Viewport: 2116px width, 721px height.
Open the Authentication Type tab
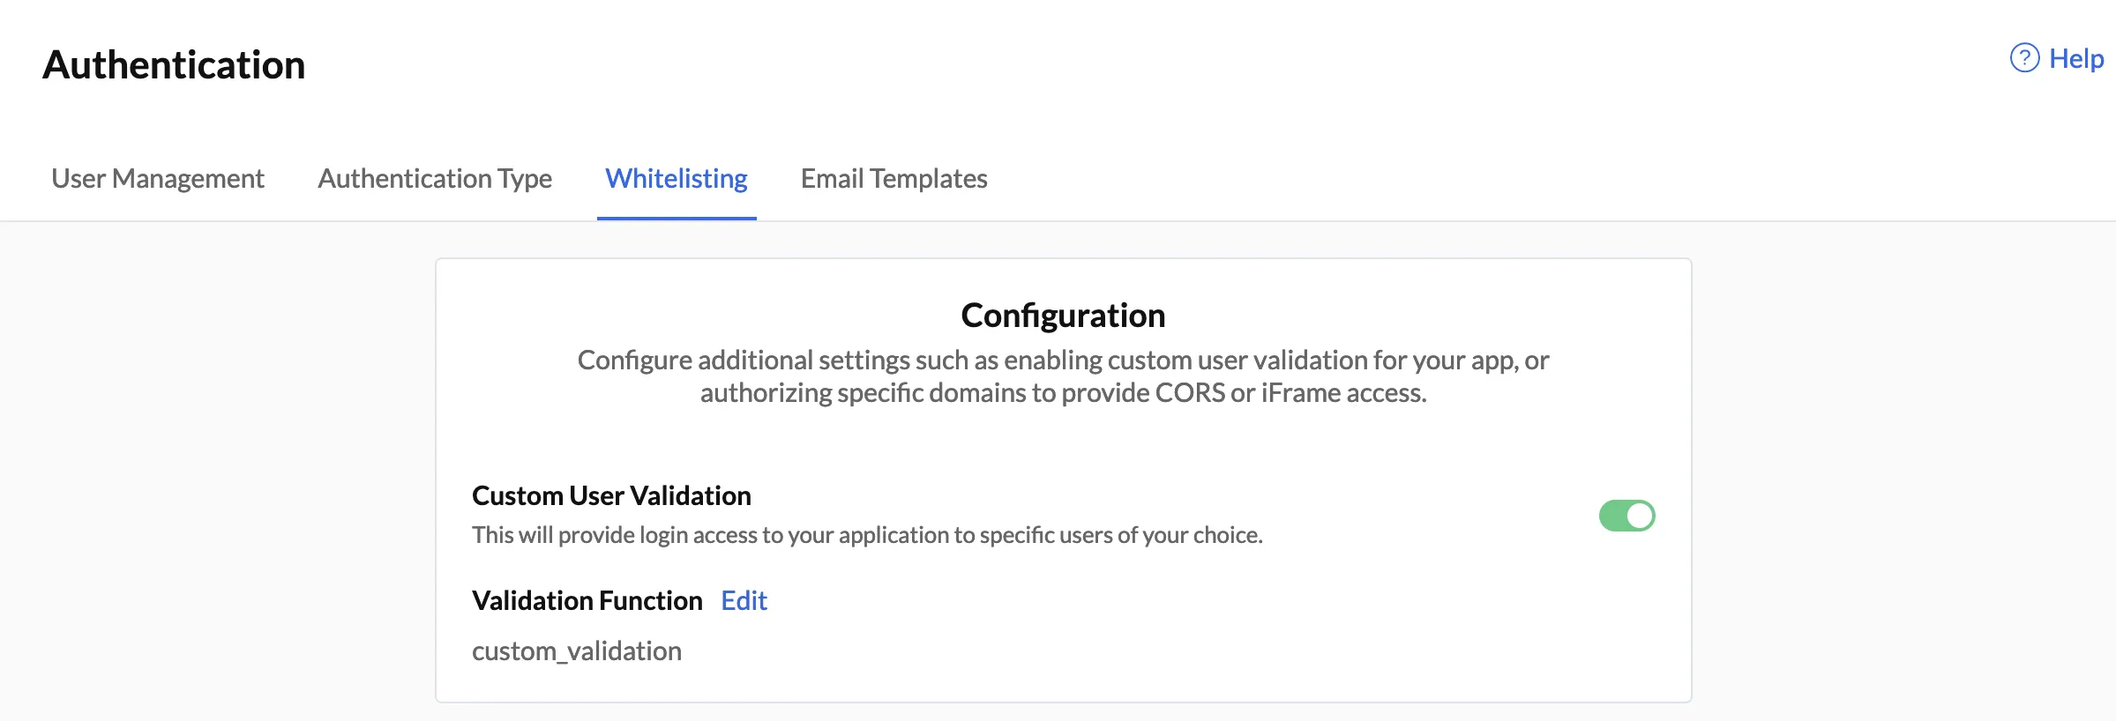(x=435, y=179)
